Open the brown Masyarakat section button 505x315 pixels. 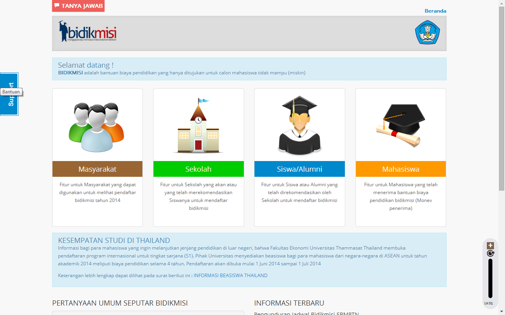97,169
